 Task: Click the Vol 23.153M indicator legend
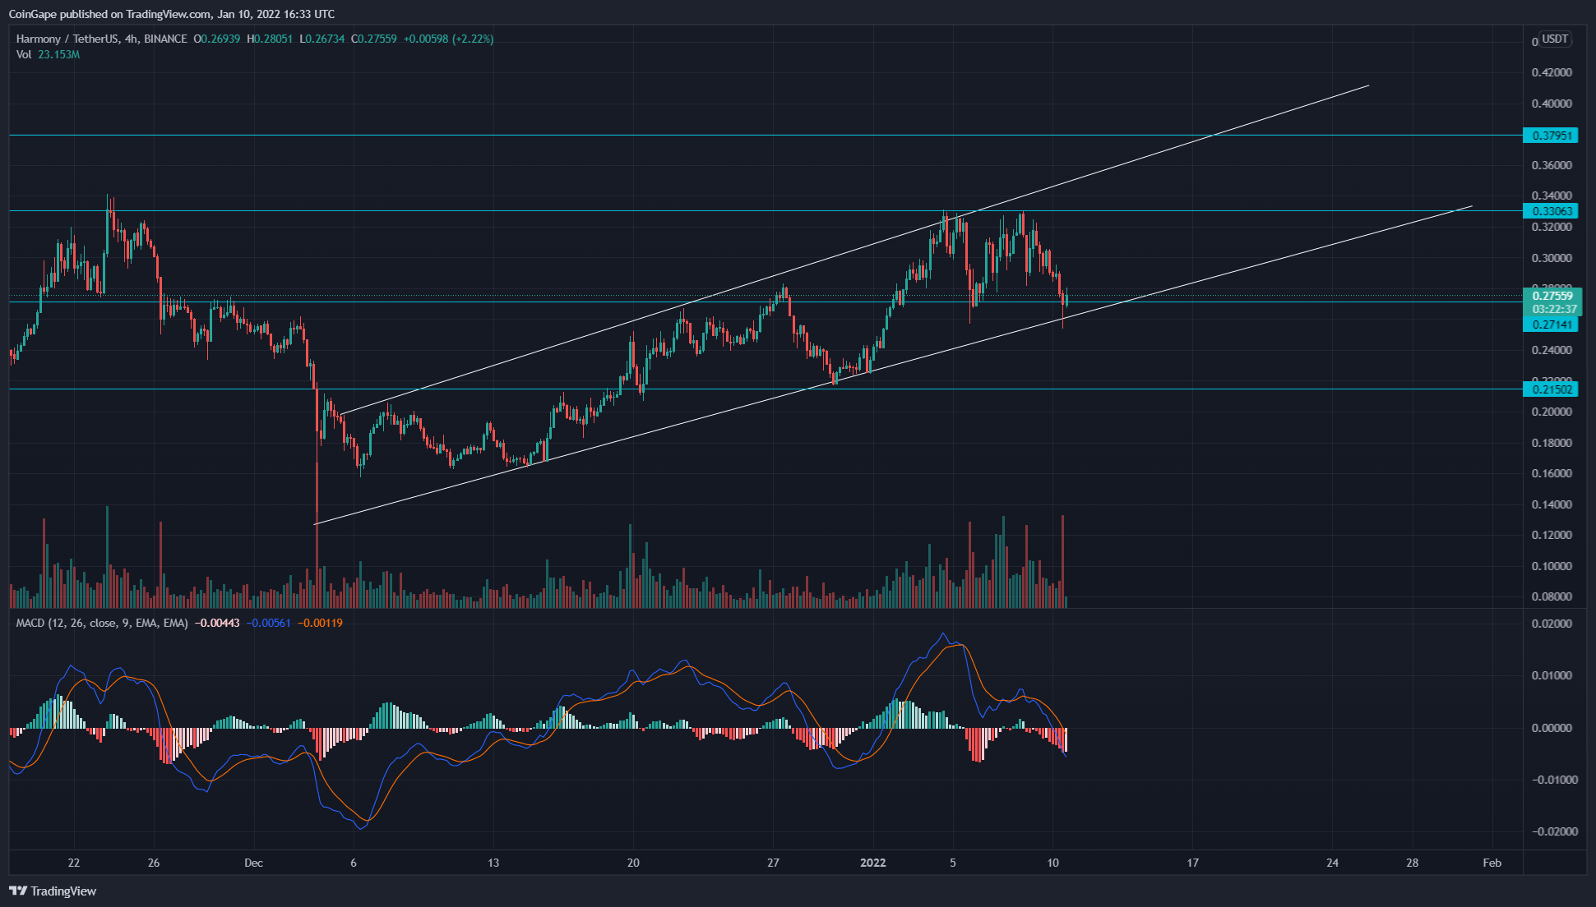(48, 54)
